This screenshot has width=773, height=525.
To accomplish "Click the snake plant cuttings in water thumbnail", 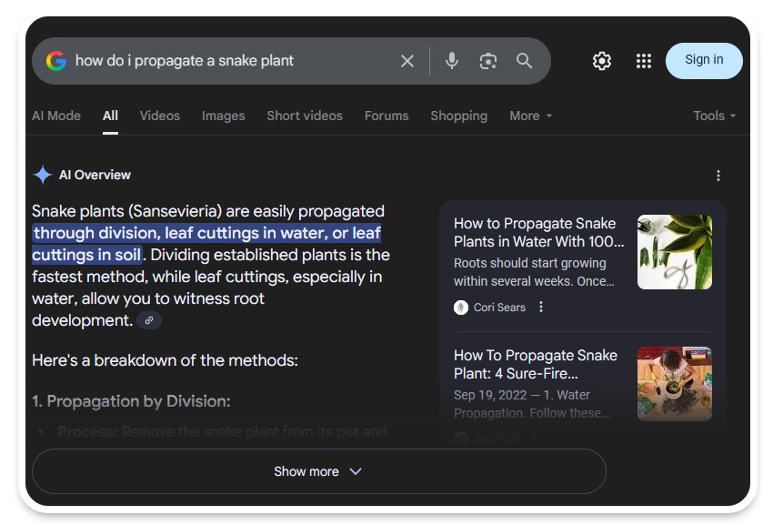I will pyautogui.click(x=674, y=252).
